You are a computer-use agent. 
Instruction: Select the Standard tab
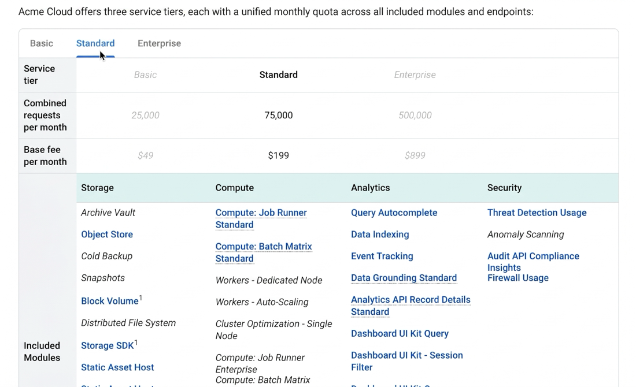tap(95, 43)
